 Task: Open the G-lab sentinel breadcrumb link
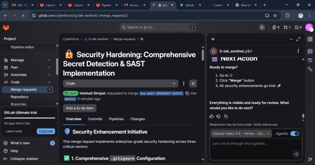pyautogui.click(x=97, y=39)
